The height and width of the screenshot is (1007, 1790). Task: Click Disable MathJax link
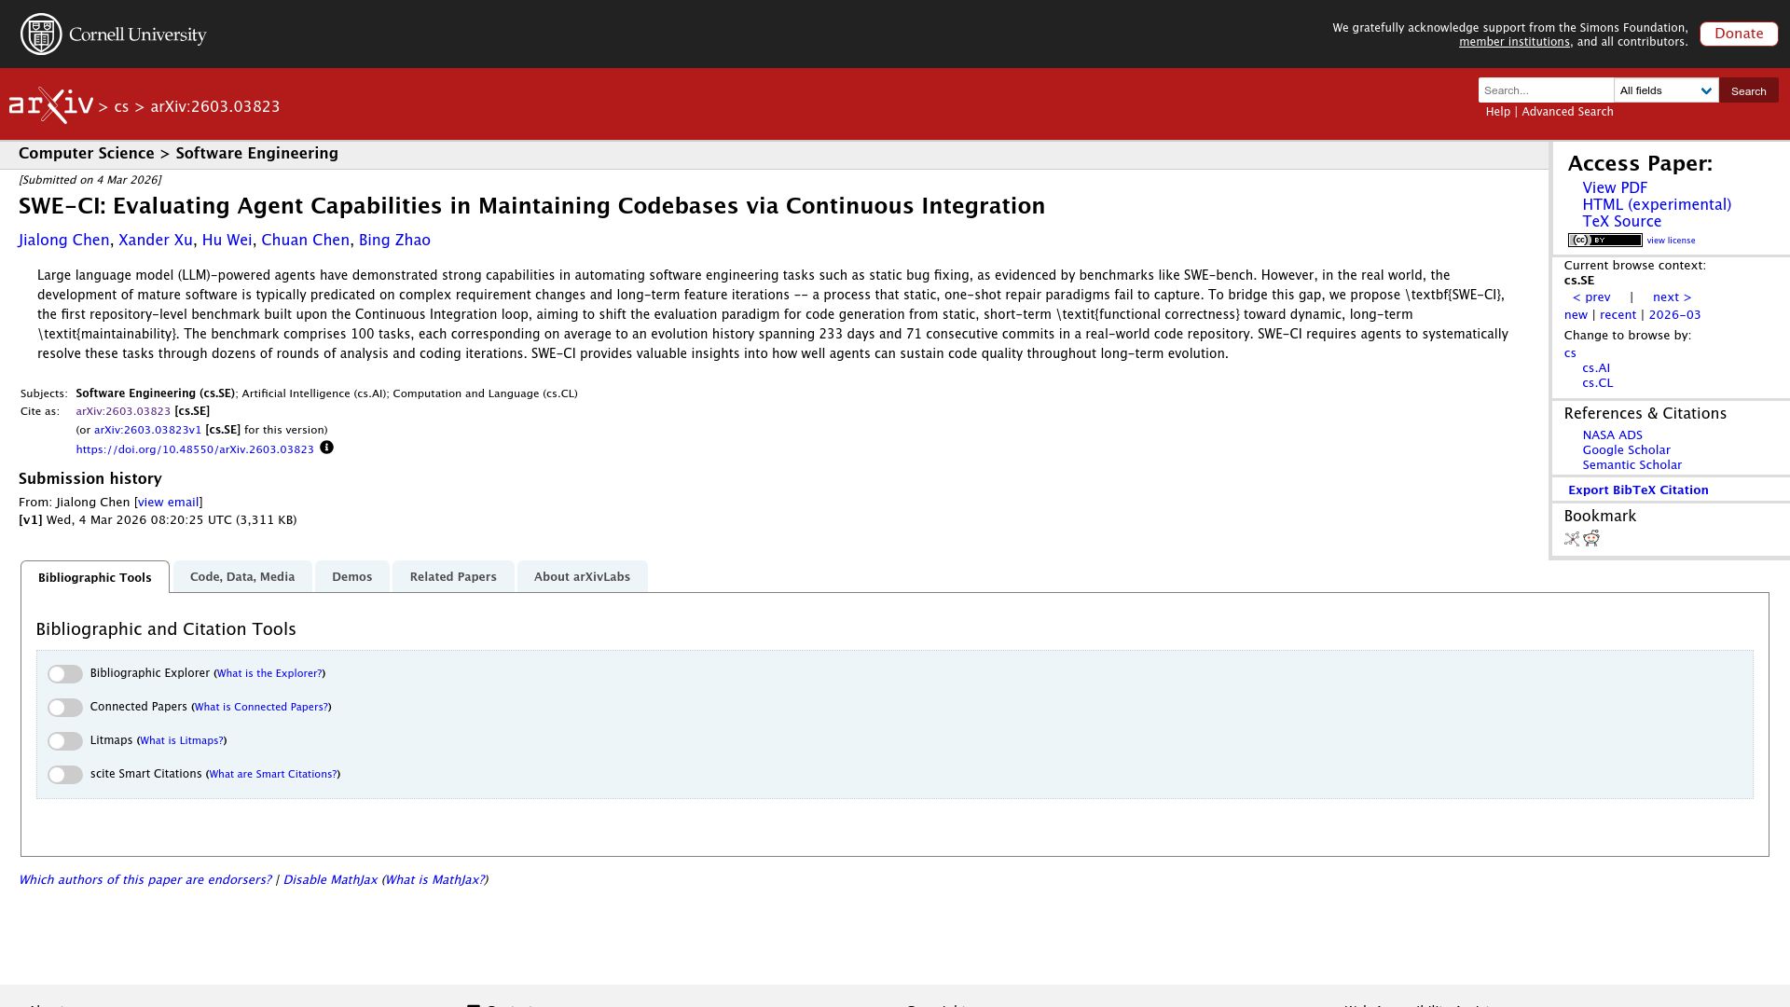330,880
